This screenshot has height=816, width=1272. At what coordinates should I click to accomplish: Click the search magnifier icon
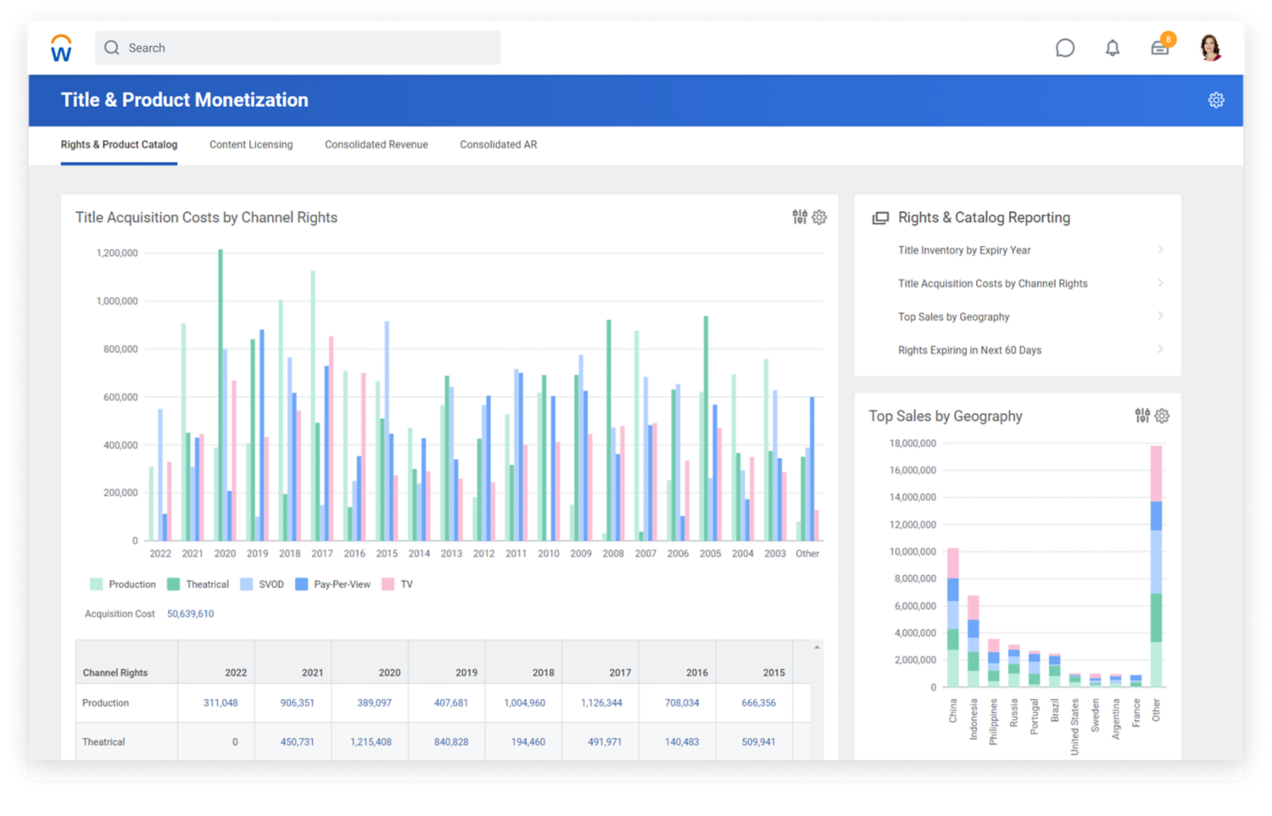click(112, 48)
